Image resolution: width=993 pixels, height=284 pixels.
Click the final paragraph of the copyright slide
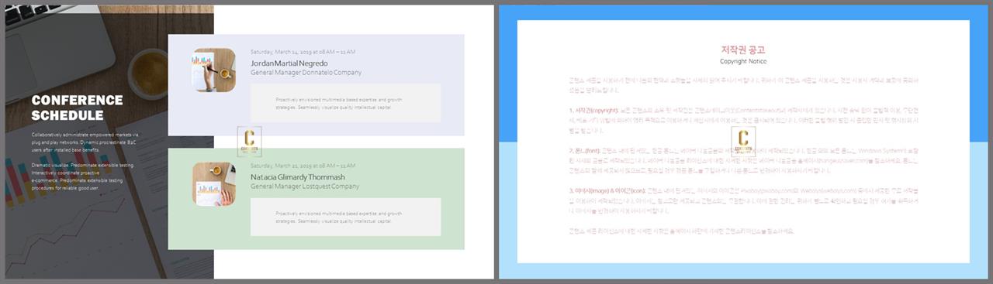(x=681, y=231)
